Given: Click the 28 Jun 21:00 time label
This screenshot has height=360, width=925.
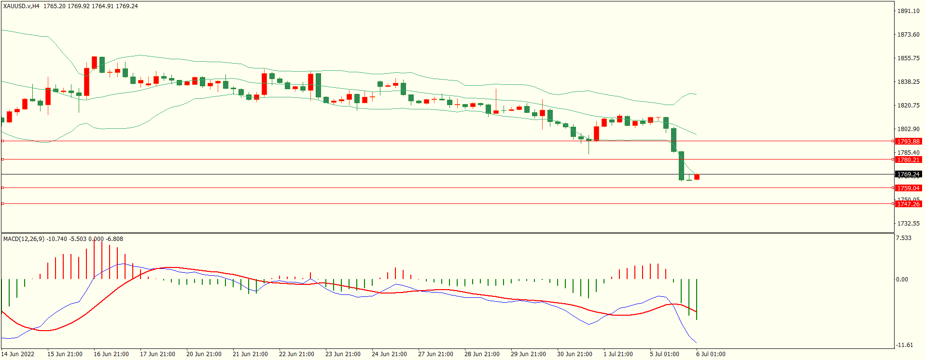Looking at the screenshot, I should click(482, 354).
